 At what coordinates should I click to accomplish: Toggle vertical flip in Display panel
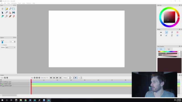pyautogui.click(x=161, y=35)
